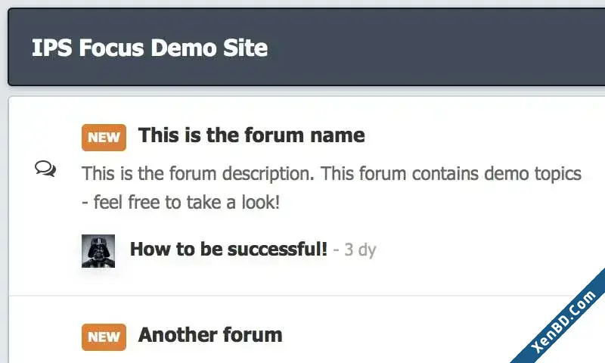
Task: Click the IPS Focus Demo Site title
Action: pos(150,48)
